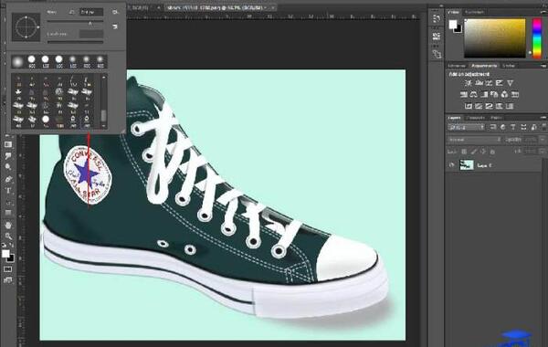
Task: Select the Gradient tool in the toolbar
Action: pos(7,144)
